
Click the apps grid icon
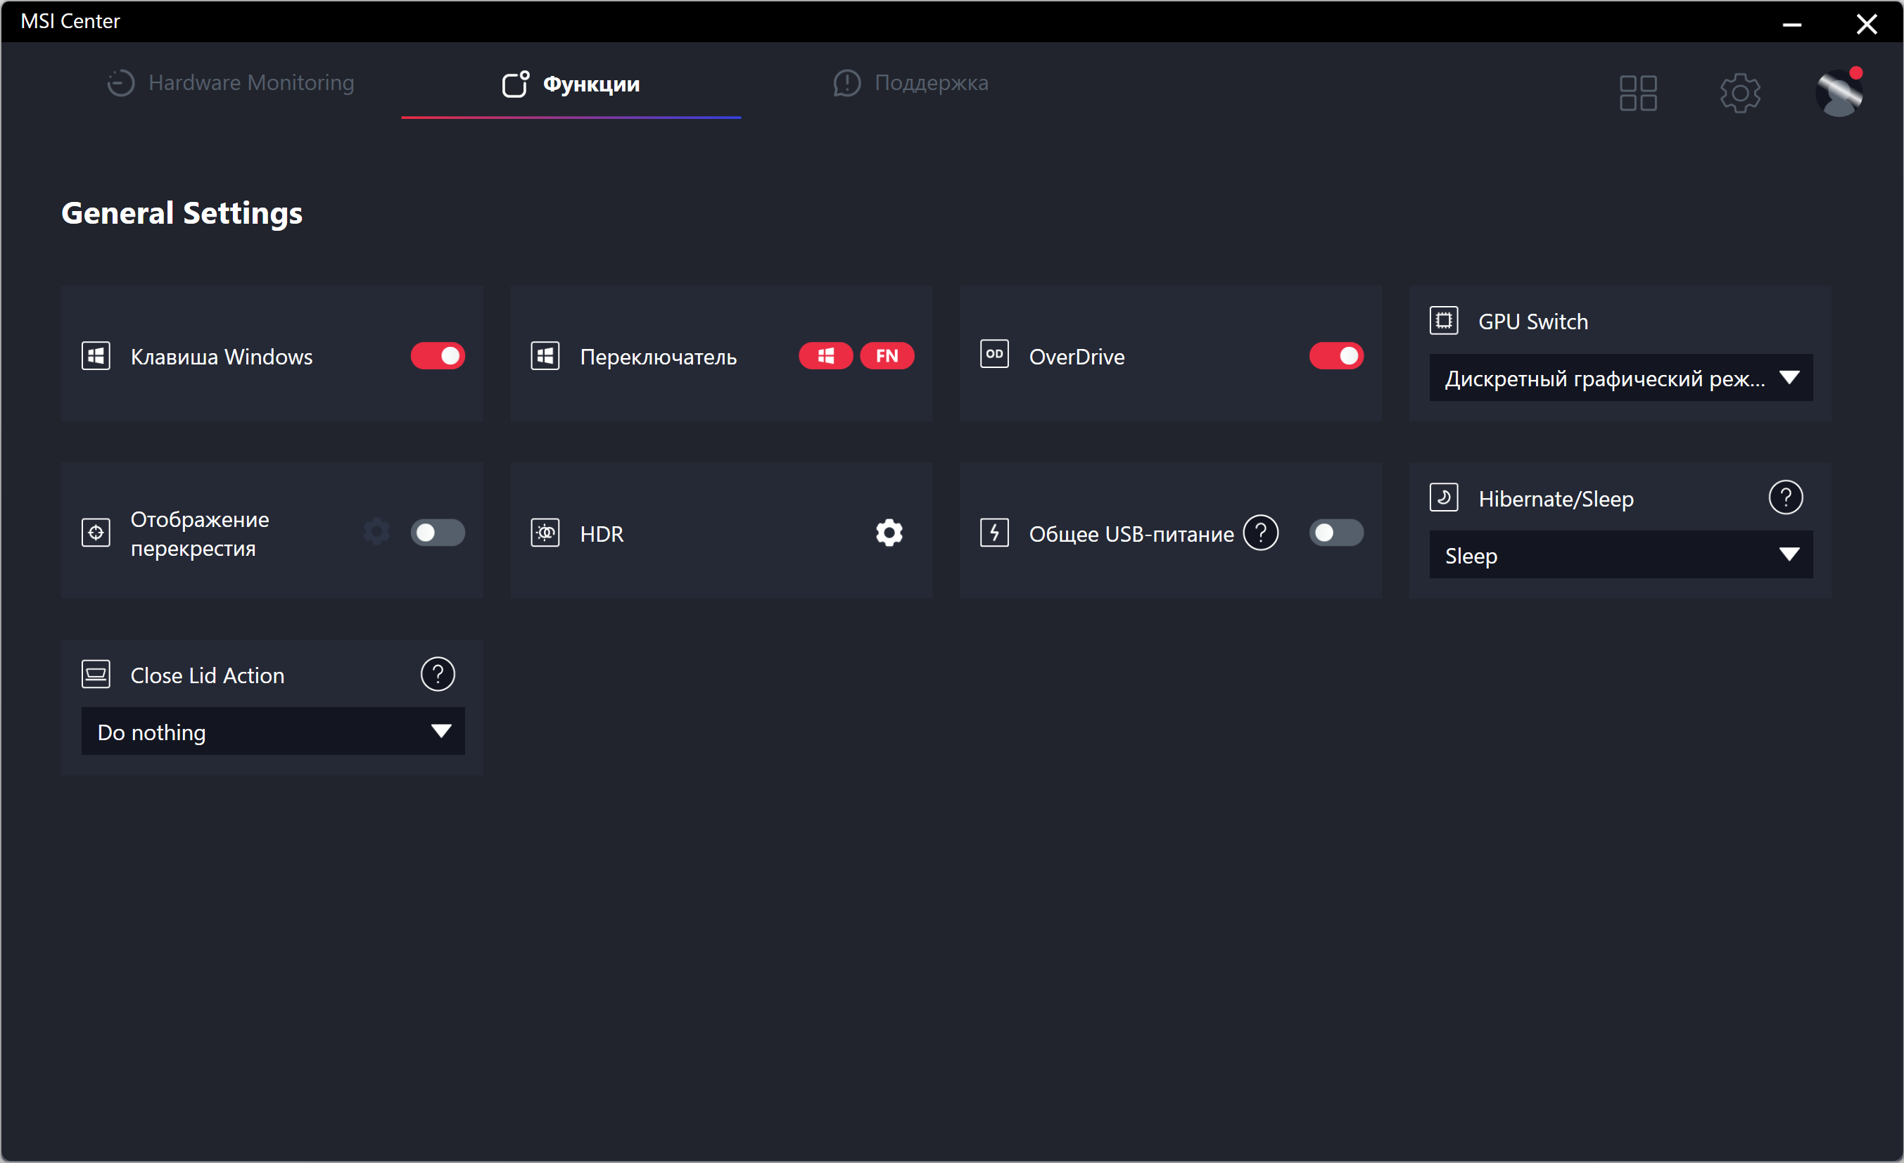[x=1637, y=94]
